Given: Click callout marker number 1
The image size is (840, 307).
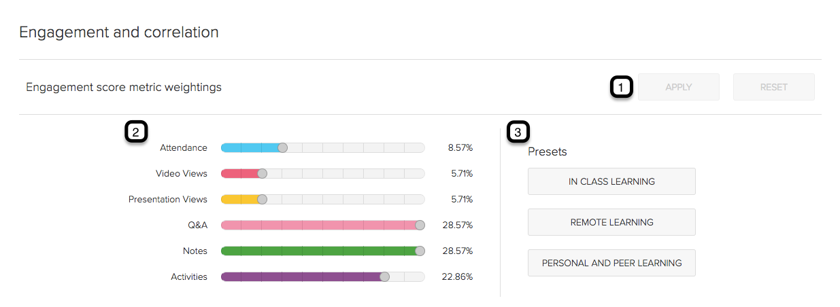Looking at the screenshot, I should point(621,87).
